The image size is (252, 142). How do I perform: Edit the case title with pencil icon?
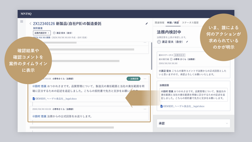point(147,24)
